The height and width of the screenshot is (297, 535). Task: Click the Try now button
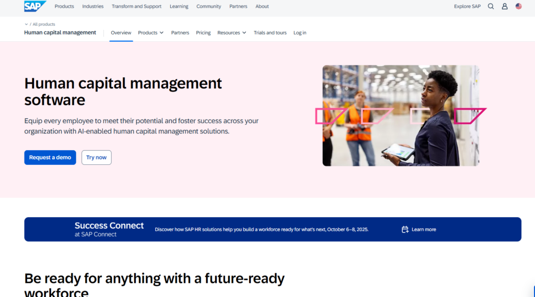(96, 158)
